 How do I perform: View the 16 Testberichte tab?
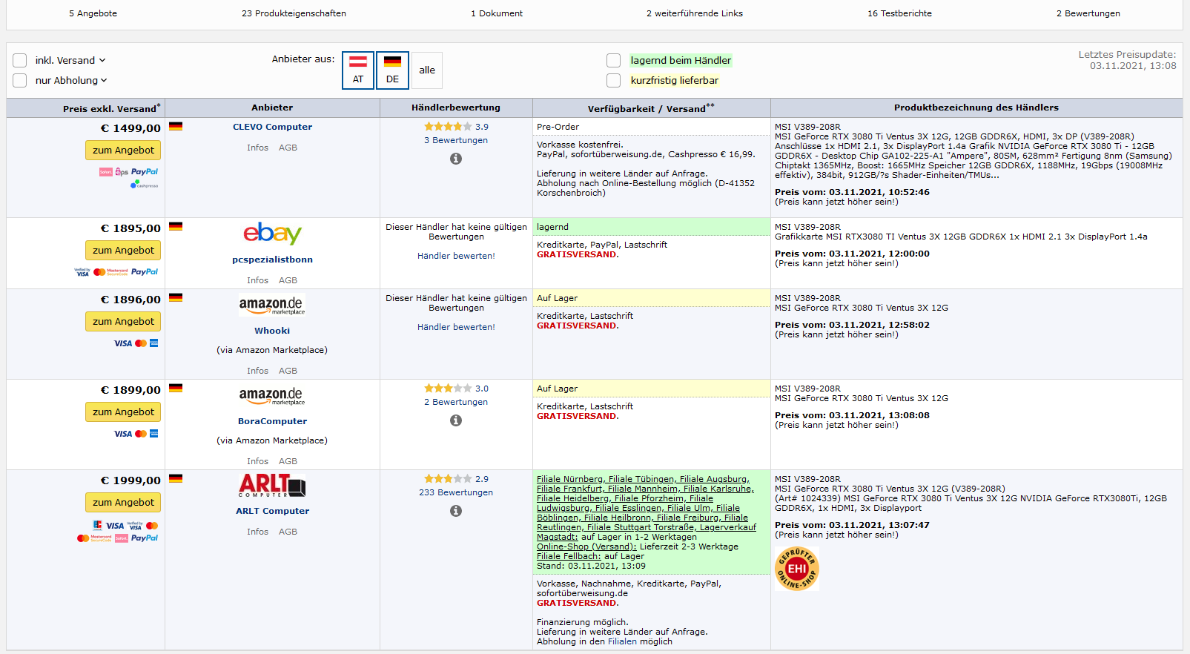[x=899, y=13]
